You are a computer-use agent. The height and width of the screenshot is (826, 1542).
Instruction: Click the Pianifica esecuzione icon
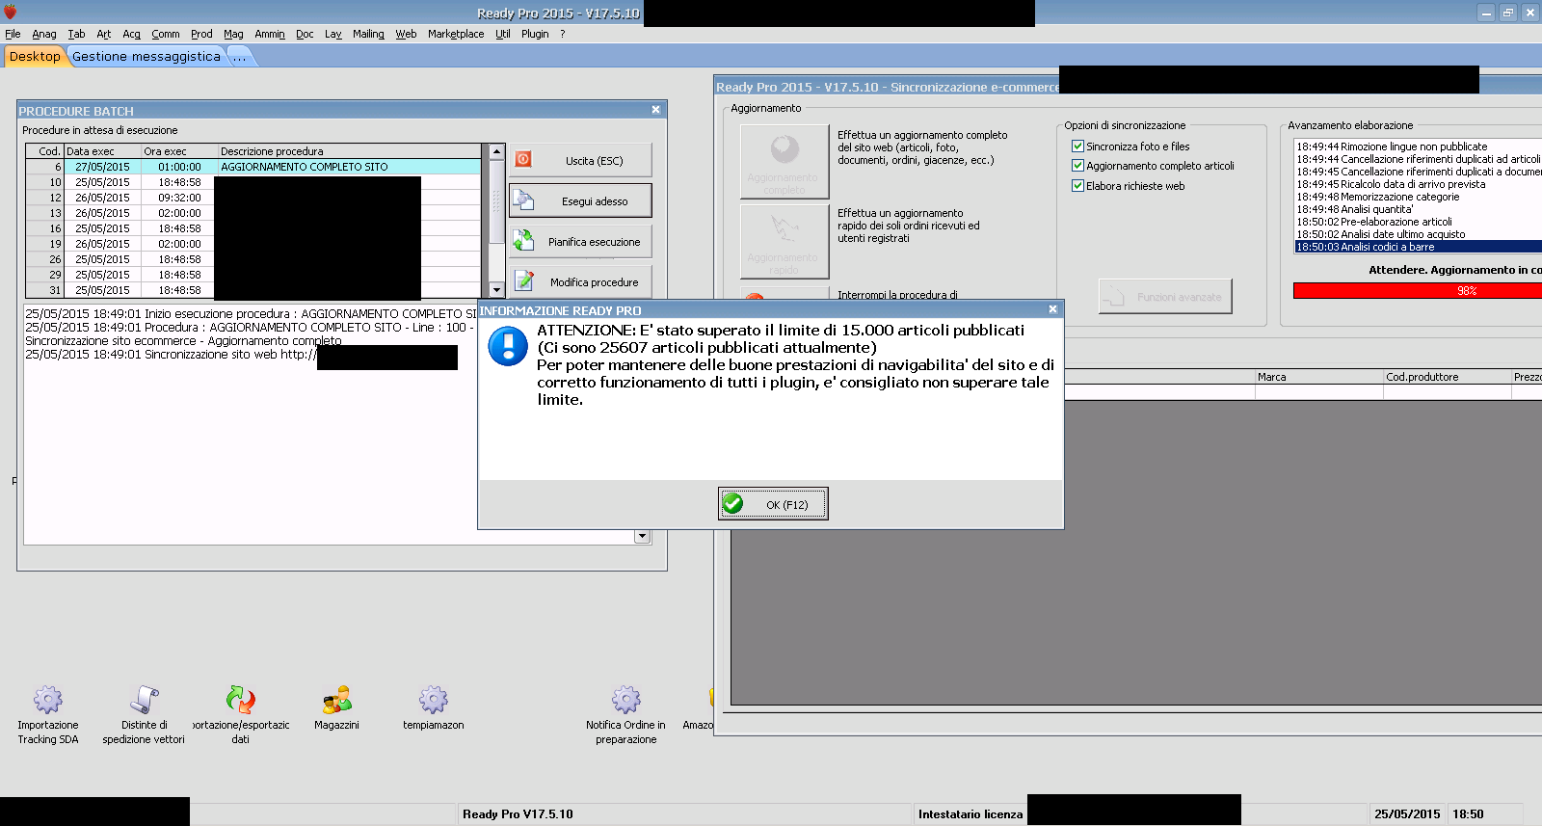pyautogui.click(x=523, y=240)
